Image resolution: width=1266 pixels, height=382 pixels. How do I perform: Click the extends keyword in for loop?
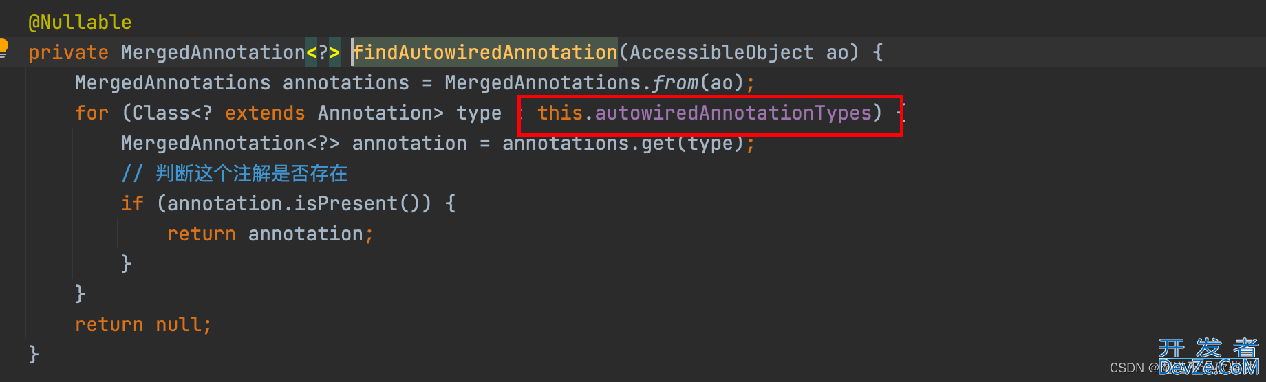(x=265, y=113)
